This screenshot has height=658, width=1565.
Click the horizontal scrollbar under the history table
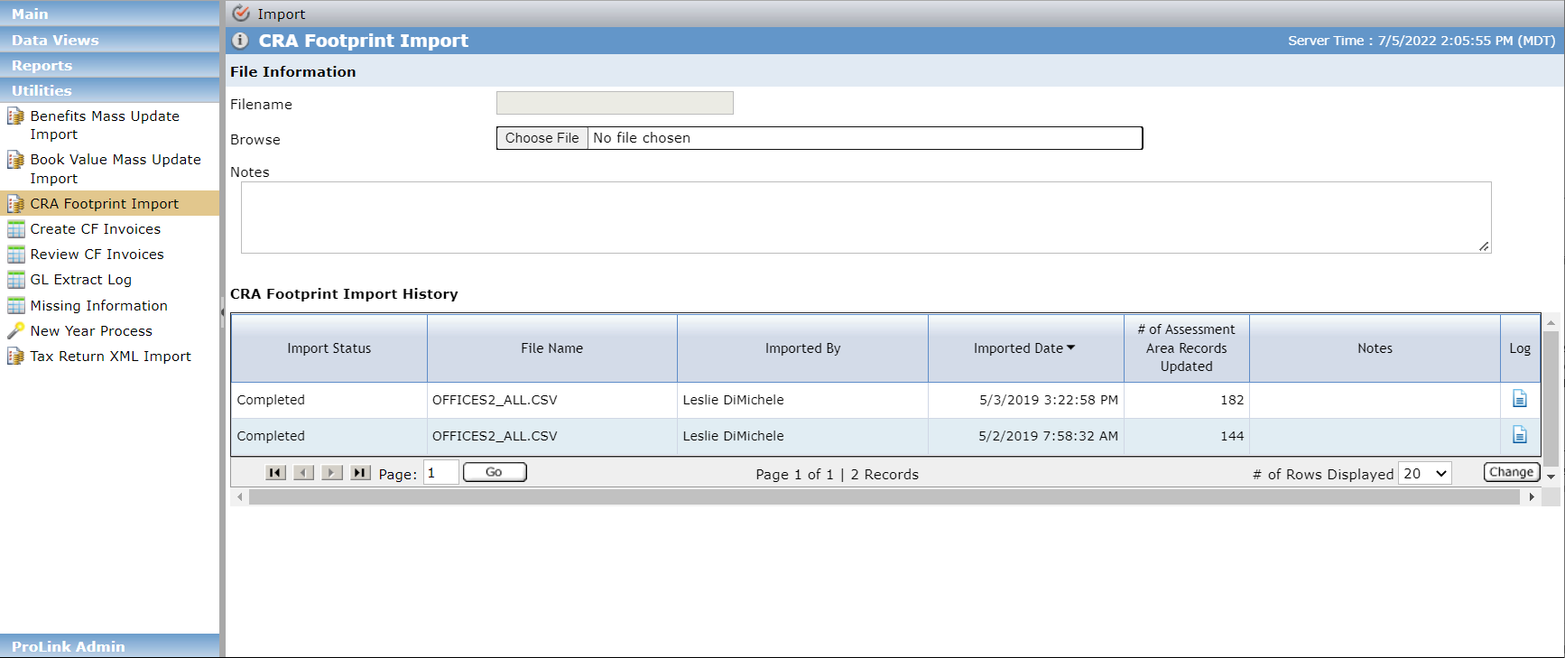(x=884, y=497)
